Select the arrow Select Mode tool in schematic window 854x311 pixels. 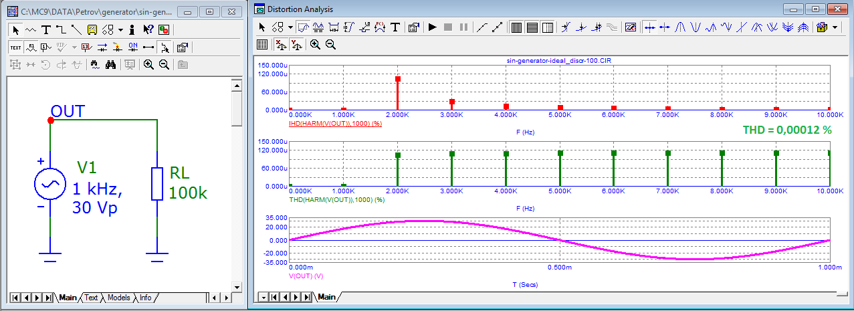pos(16,29)
